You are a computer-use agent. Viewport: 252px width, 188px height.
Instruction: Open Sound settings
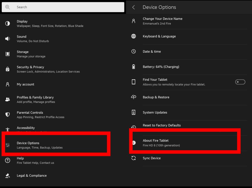pyautogui.click(x=63, y=39)
